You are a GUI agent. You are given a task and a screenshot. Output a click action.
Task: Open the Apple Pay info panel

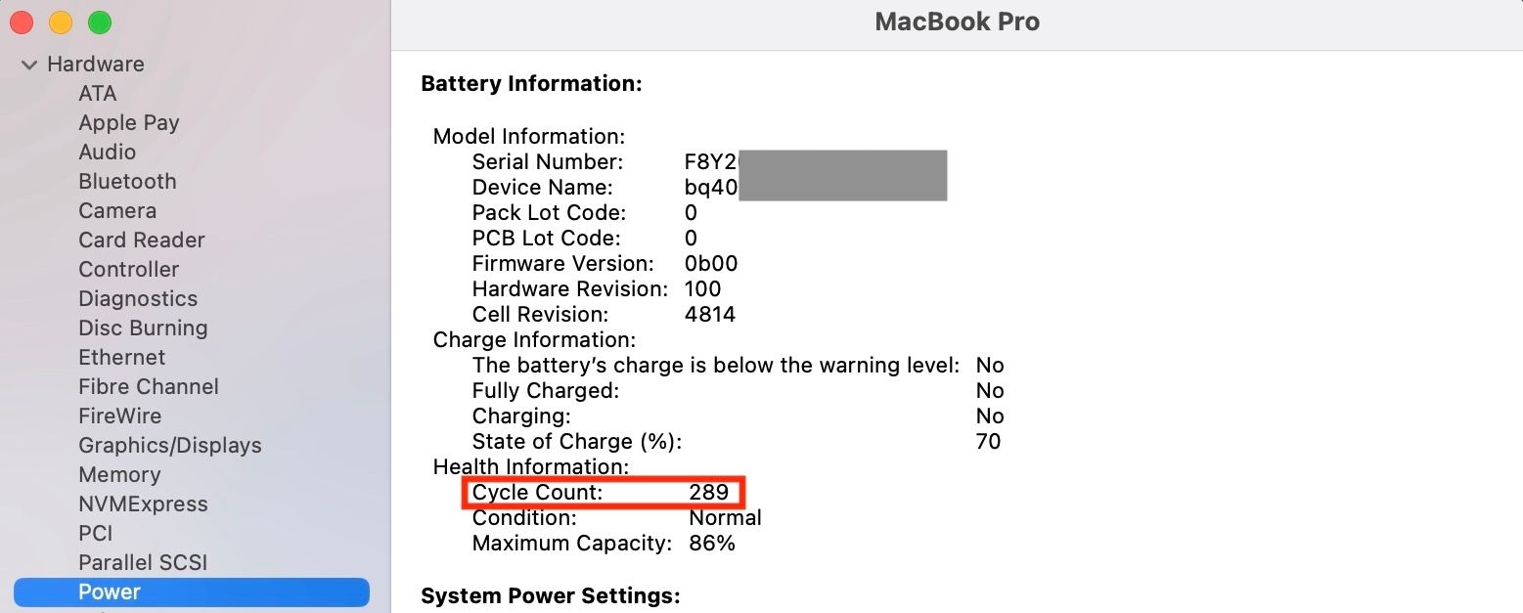click(x=128, y=122)
